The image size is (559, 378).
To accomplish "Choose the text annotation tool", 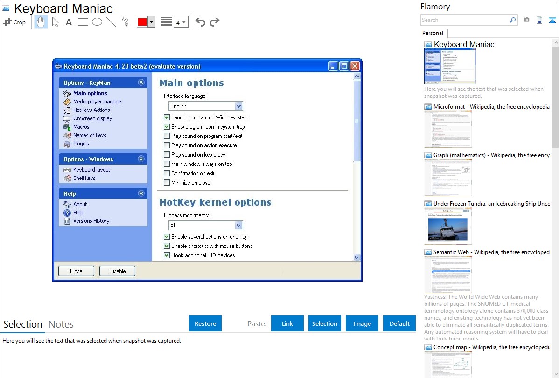I will pos(69,22).
